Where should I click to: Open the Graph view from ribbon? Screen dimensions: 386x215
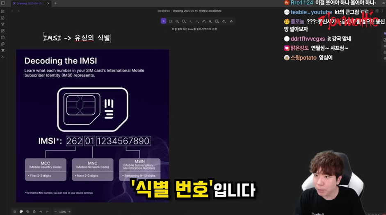(3, 24)
